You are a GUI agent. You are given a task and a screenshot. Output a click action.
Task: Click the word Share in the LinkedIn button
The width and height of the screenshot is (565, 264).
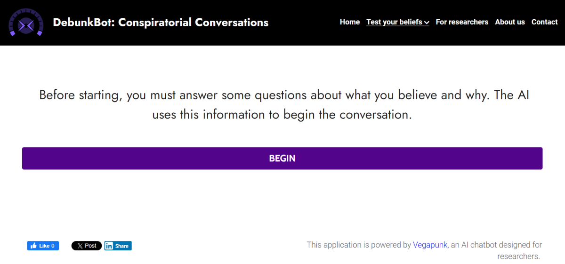122,246
